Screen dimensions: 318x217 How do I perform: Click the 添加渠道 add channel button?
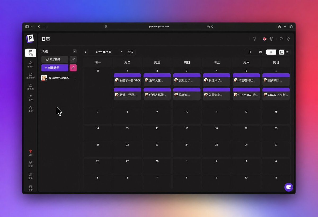[55, 59]
